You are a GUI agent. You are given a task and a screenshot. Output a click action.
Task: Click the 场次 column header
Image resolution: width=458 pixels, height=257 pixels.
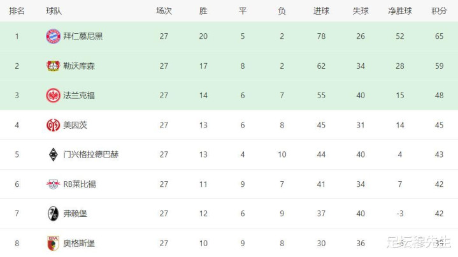pyautogui.click(x=164, y=11)
